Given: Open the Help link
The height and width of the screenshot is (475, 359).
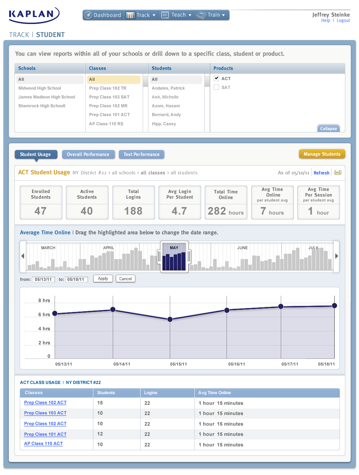Looking at the screenshot, I should click(x=326, y=20).
